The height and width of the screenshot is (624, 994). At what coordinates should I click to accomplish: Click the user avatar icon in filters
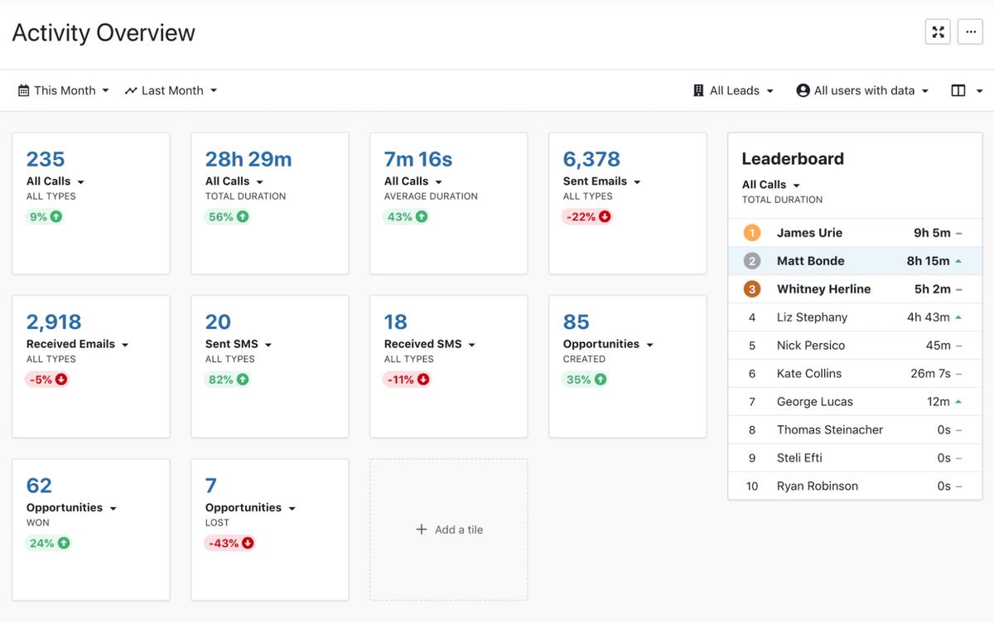[x=803, y=90]
